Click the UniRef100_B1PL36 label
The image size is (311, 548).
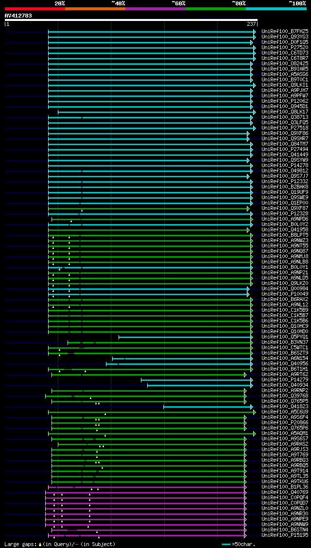285,487
